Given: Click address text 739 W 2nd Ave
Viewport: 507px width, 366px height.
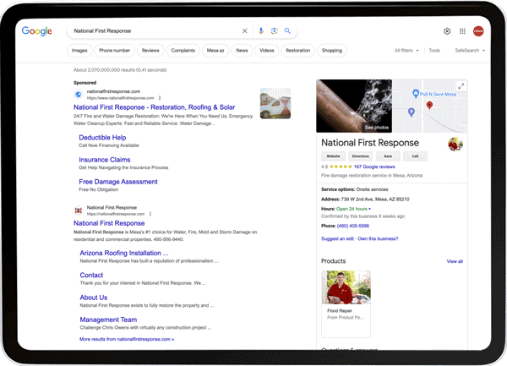Looking at the screenshot, I should [375, 199].
